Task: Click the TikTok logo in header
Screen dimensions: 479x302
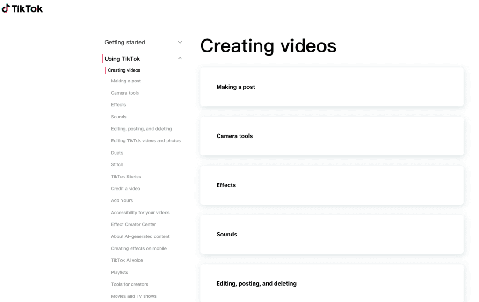Action: tap(22, 8)
